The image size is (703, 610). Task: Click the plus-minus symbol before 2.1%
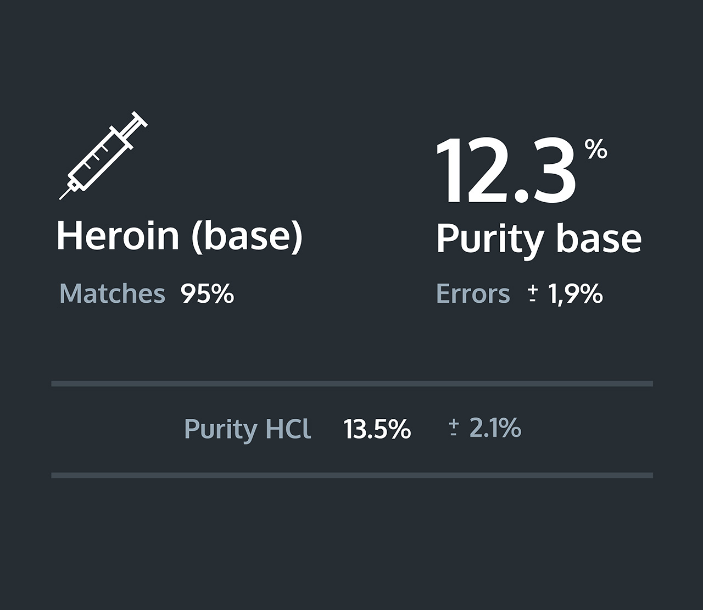click(454, 428)
